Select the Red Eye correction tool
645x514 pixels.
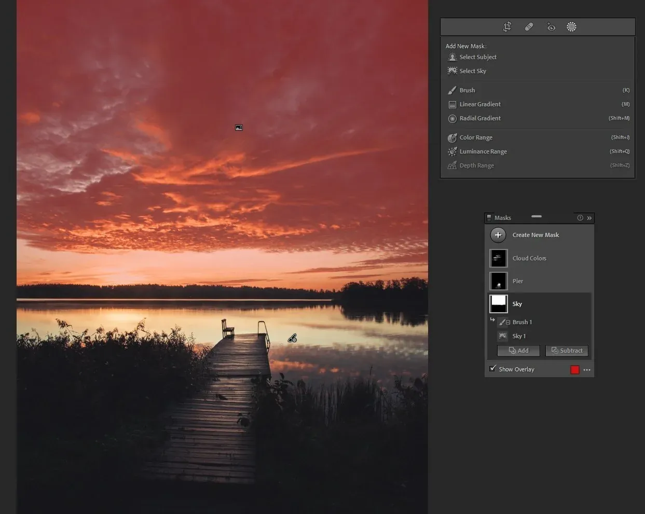click(551, 27)
